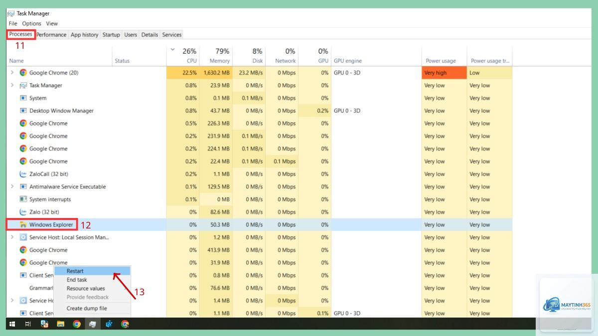Click the Task Manager process row icon
The image size is (598, 336).
23,85
